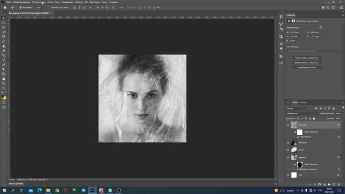Select the Lasso tool
The height and width of the screenshot is (194, 345).
coord(4,27)
